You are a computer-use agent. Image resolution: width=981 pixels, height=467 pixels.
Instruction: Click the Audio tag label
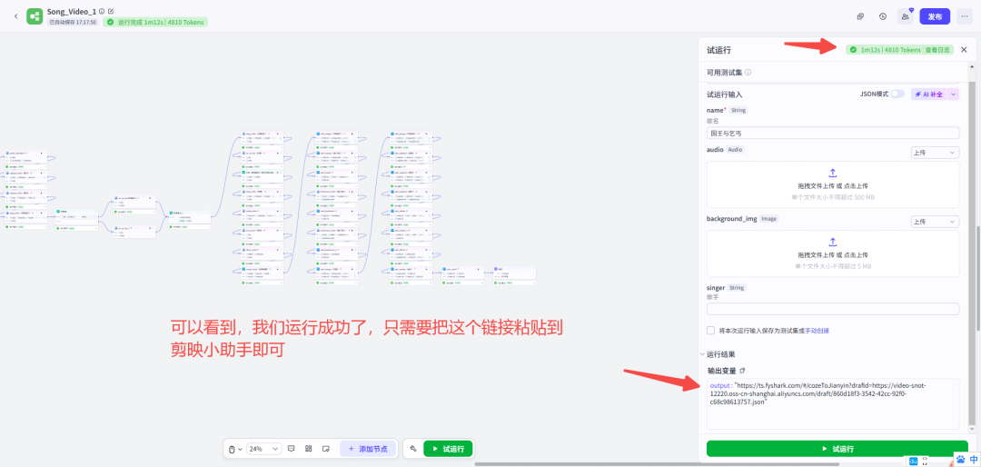coord(736,150)
